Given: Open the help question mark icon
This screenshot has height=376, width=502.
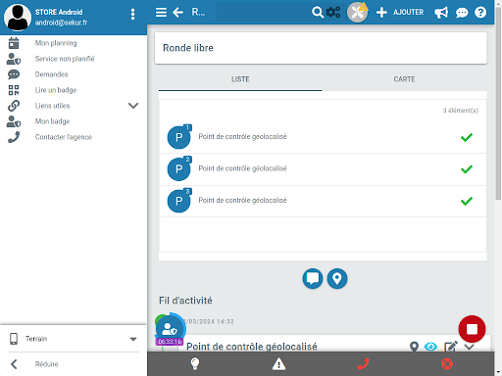Looking at the screenshot, I should [480, 13].
